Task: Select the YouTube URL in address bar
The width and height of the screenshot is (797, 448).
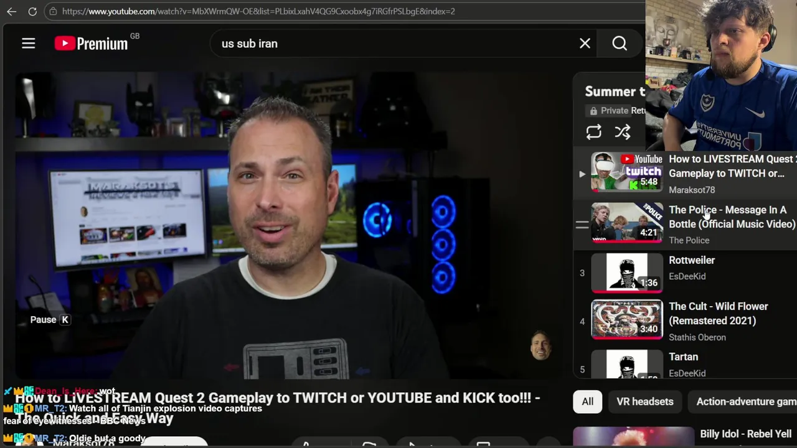Action: 258,11
